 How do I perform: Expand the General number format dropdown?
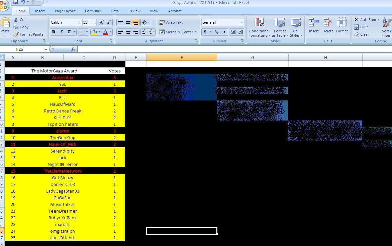(x=241, y=22)
